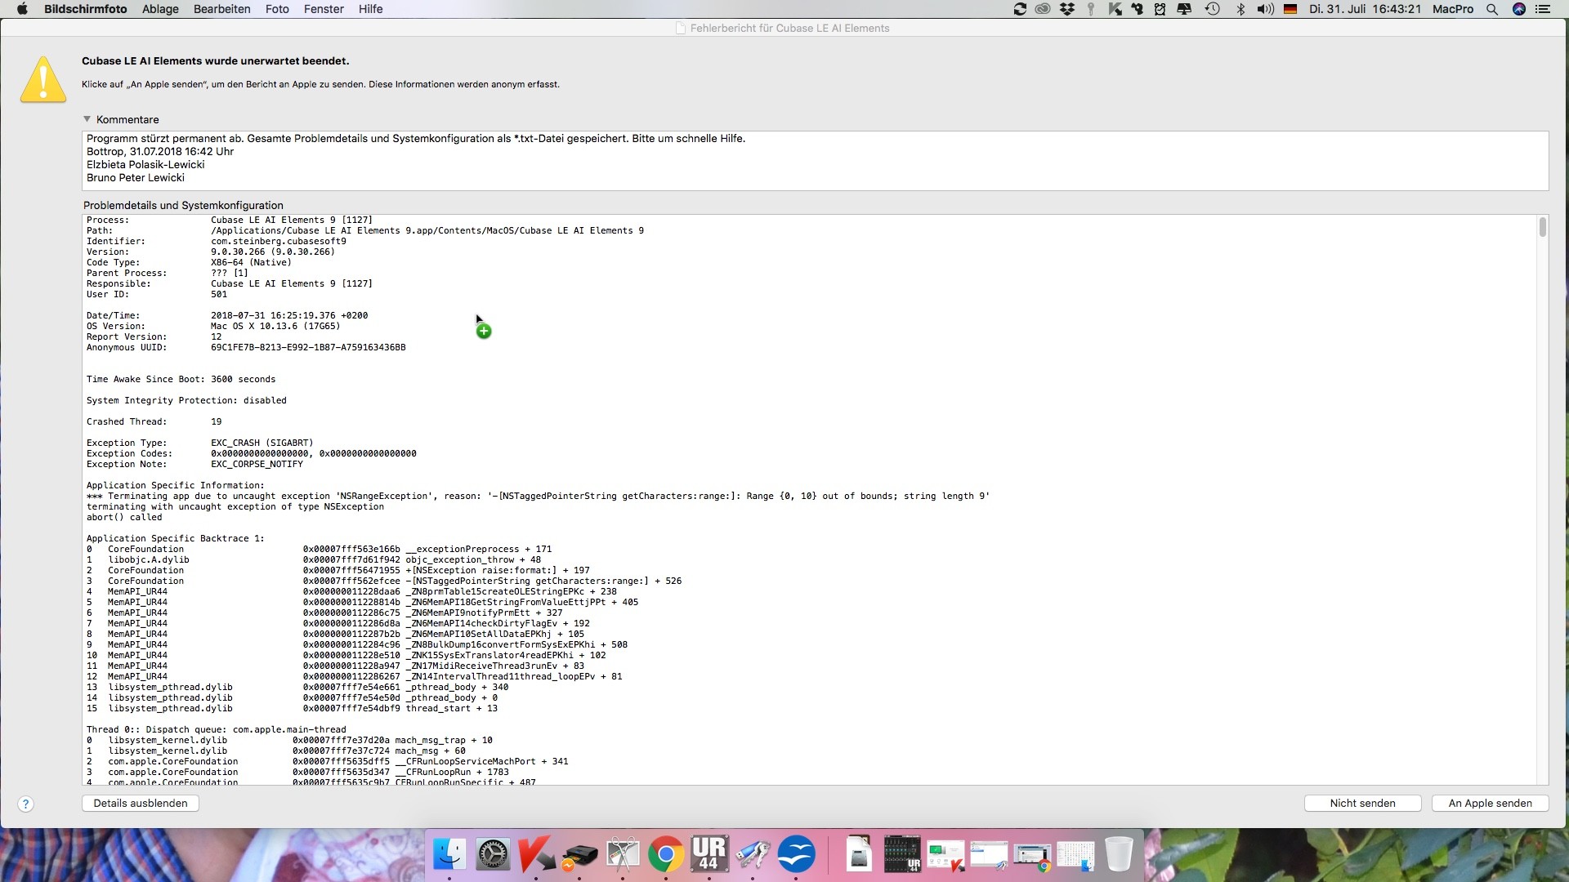Screen dimensions: 1569x882
Task: Open the Apple menu
Action: (22, 9)
